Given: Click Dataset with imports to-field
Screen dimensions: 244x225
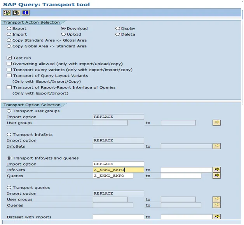Looking at the screenshot, I should 186,217.
